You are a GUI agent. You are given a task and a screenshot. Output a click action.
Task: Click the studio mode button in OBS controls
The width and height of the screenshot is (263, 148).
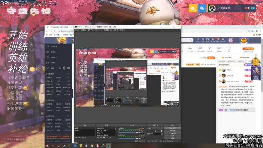pyautogui.click(x=173, y=133)
